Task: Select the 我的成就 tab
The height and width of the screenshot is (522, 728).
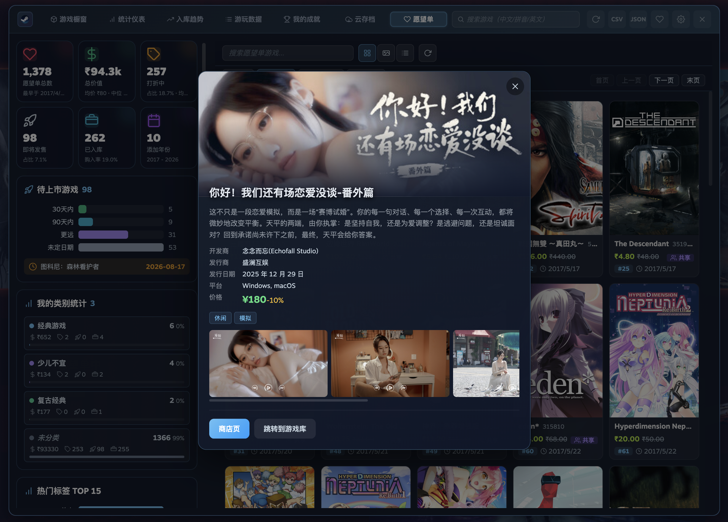Action: pos(302,19)
